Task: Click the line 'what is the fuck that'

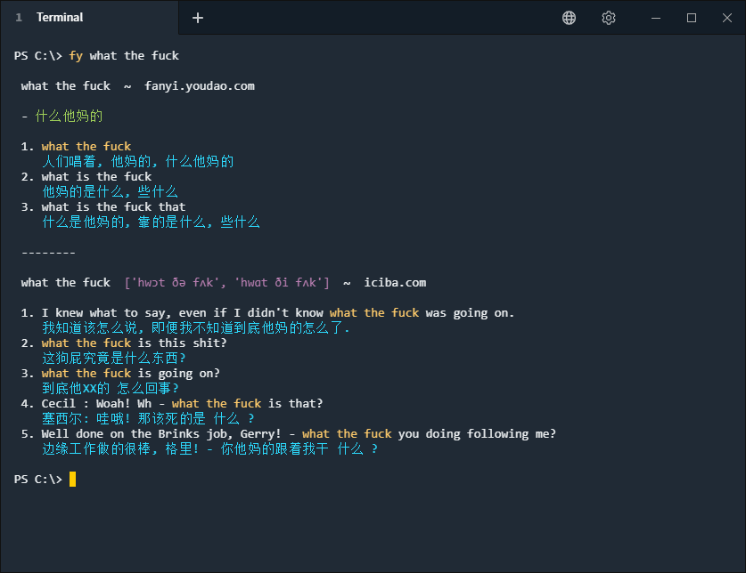Action: tap(113, 207)
